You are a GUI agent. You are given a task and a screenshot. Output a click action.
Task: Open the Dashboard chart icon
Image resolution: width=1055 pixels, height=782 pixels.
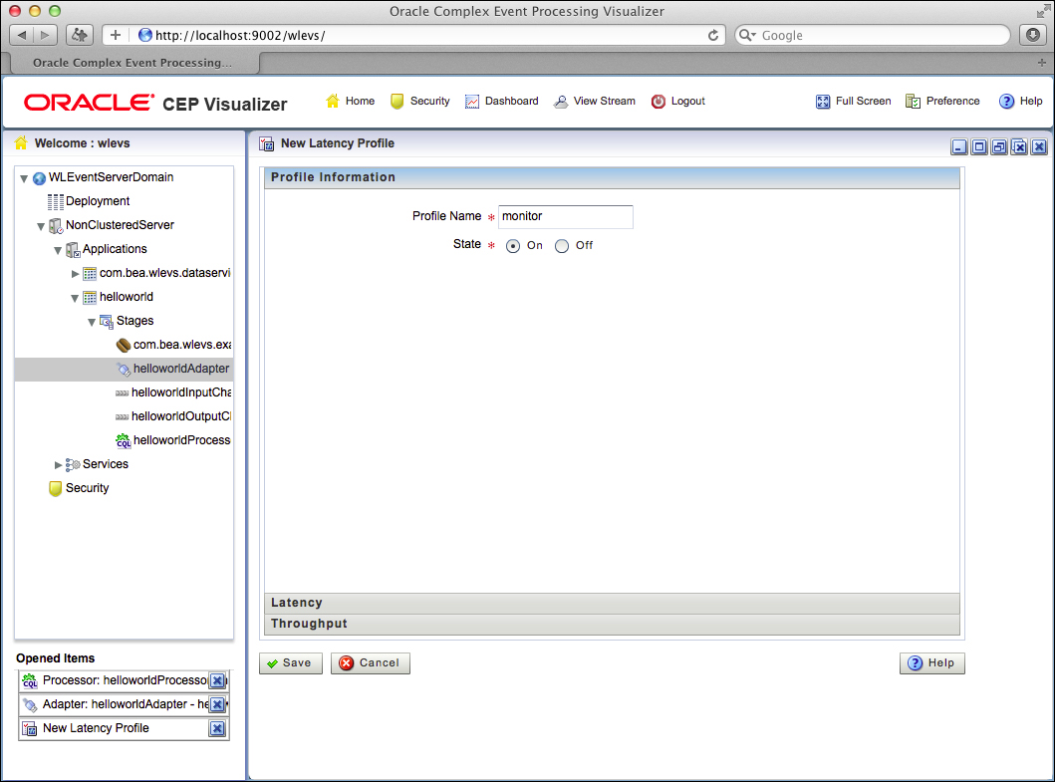coord(472,102)
